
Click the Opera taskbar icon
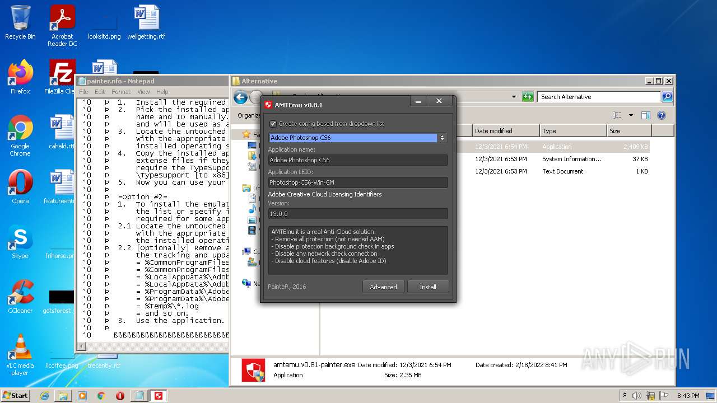(120, 396)
